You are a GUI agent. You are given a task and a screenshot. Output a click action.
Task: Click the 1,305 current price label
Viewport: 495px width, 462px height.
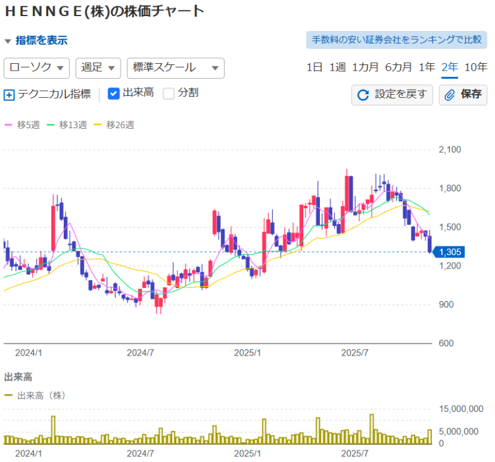[x=450, y=251]
